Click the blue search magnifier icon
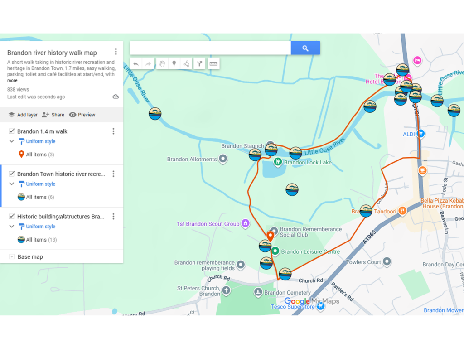The width and height of the screenshot is (464, 348). (305, 48)
